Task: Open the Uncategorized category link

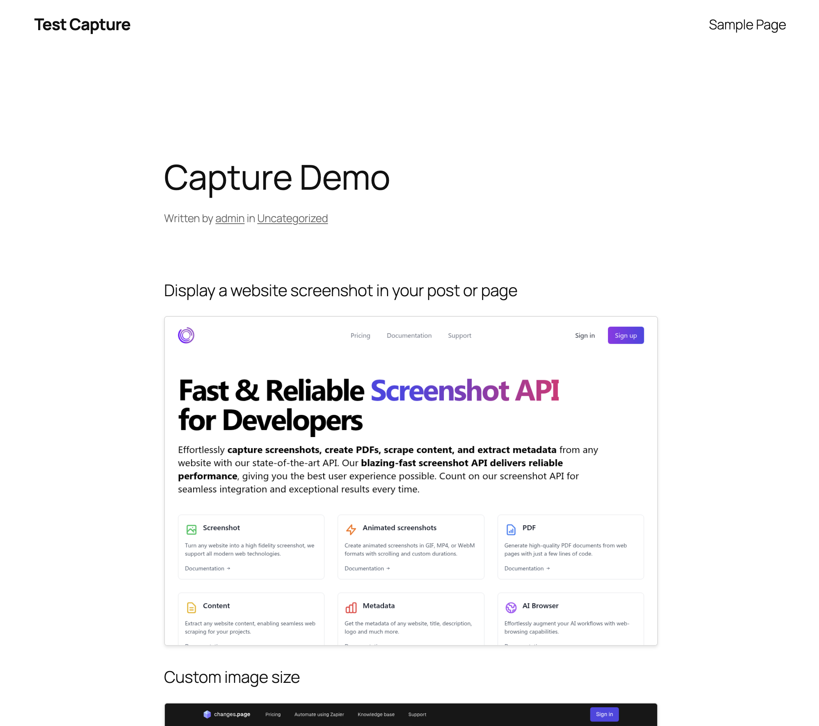Action: 293,218
